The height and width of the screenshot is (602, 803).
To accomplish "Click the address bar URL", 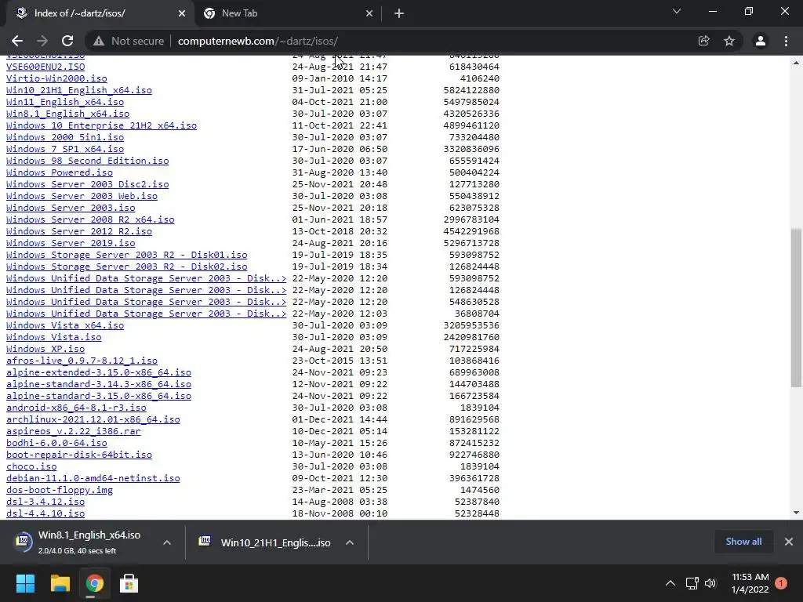I will [x=257, y=41].
